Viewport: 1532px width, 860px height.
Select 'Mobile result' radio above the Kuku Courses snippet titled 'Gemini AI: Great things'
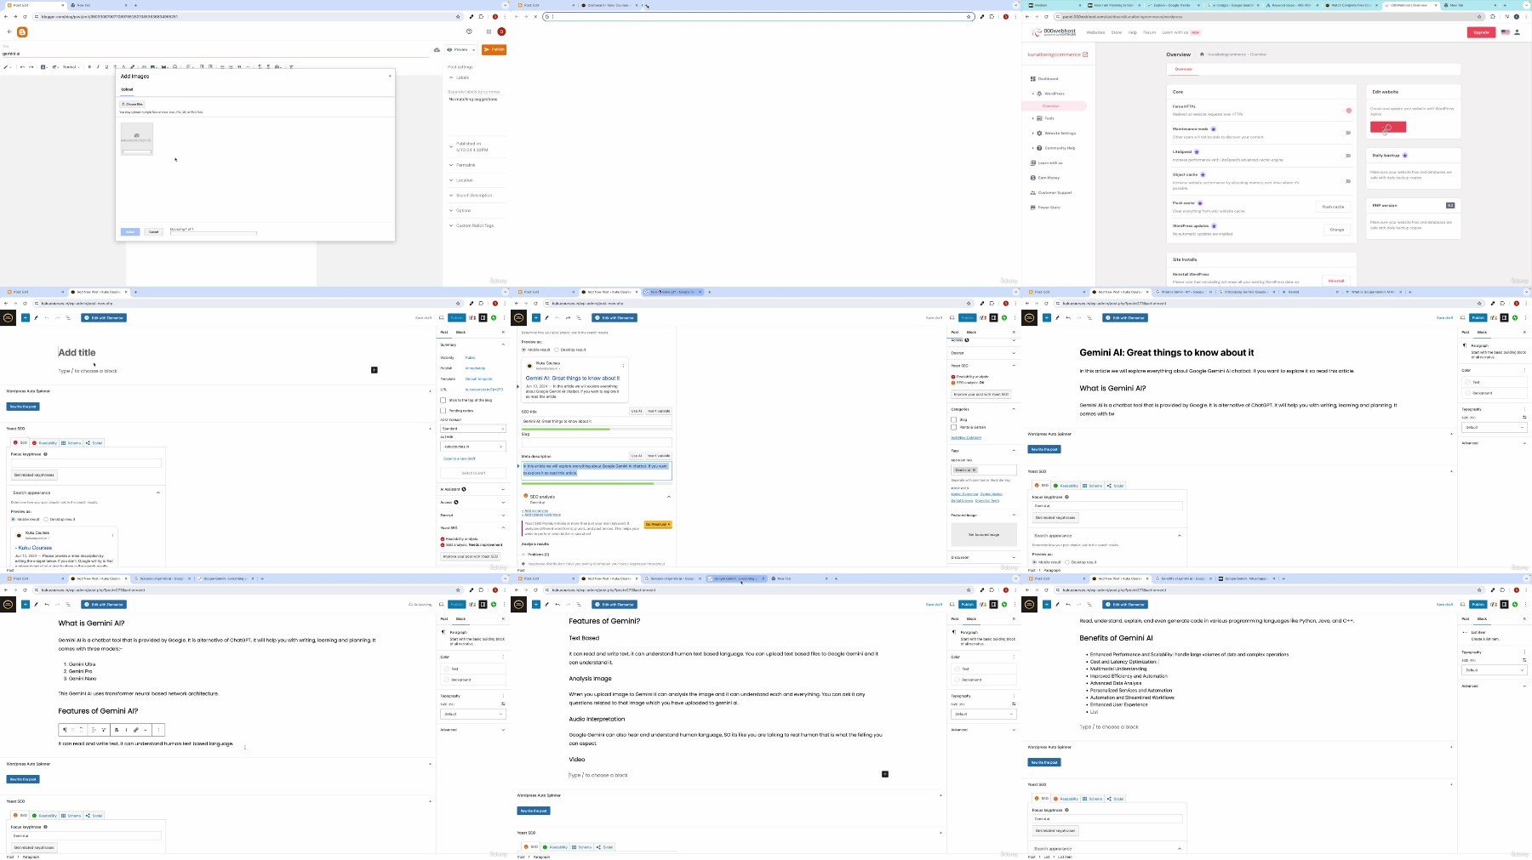click(523, 350)
